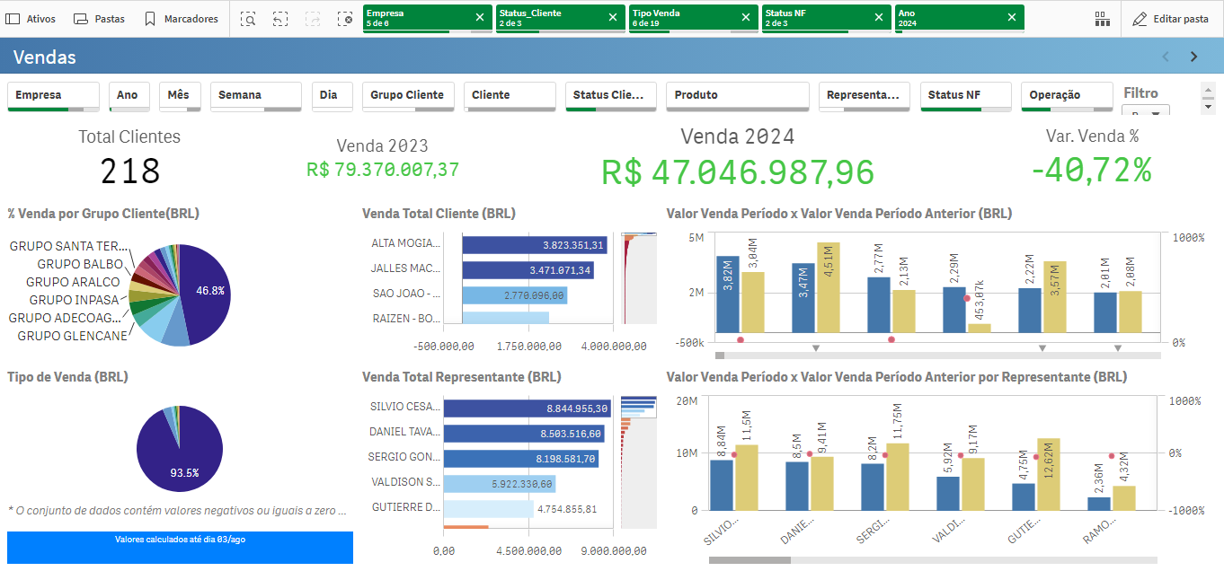The height and width of the screenshot is (571, 1224).
Task: Select the RAIZEN - BO... client bar
Action: click(x=505, y=318)
